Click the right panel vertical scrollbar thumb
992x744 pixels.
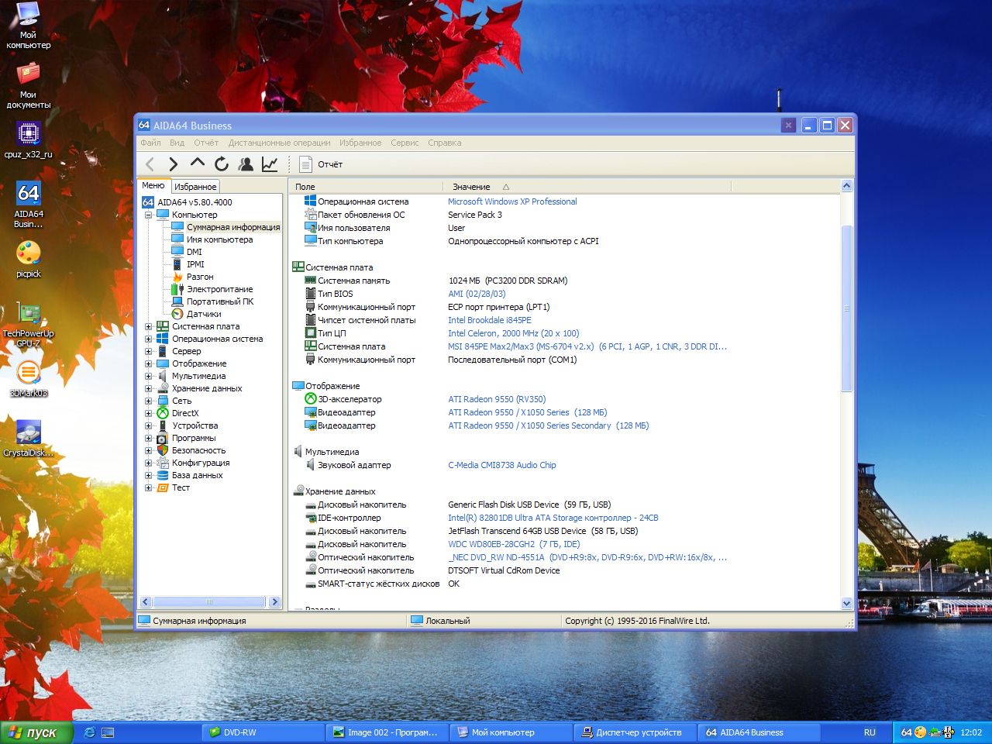coord(846,308)
